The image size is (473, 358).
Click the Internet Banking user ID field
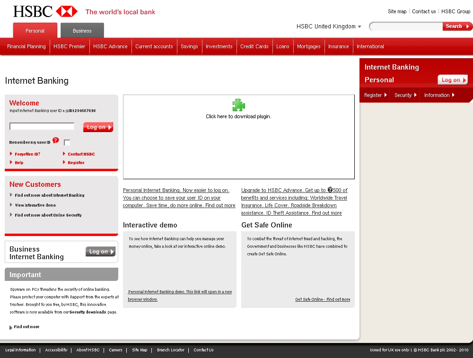point(42,127)
